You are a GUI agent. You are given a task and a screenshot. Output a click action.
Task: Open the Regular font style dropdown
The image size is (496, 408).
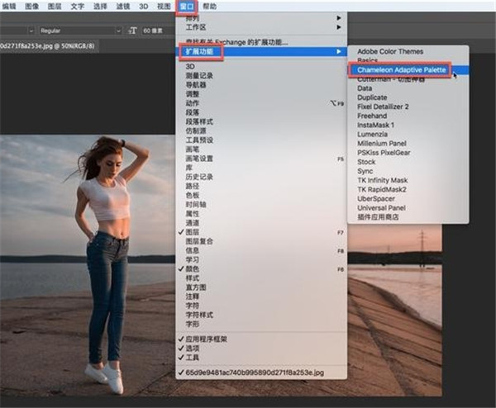click(80, 31)
